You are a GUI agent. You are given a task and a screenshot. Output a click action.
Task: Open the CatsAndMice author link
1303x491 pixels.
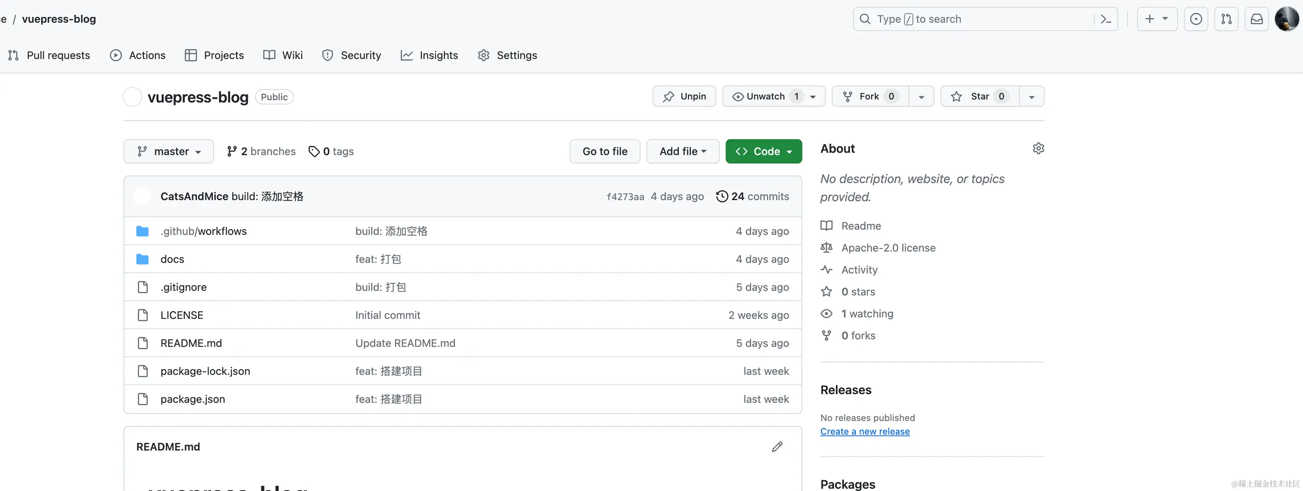coord(194,197)
